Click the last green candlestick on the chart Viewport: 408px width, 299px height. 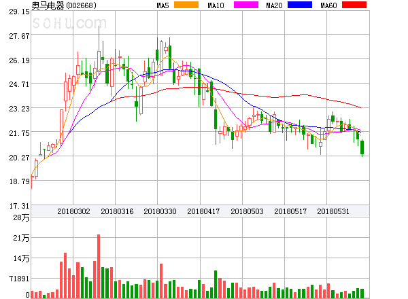coord(362,147)
